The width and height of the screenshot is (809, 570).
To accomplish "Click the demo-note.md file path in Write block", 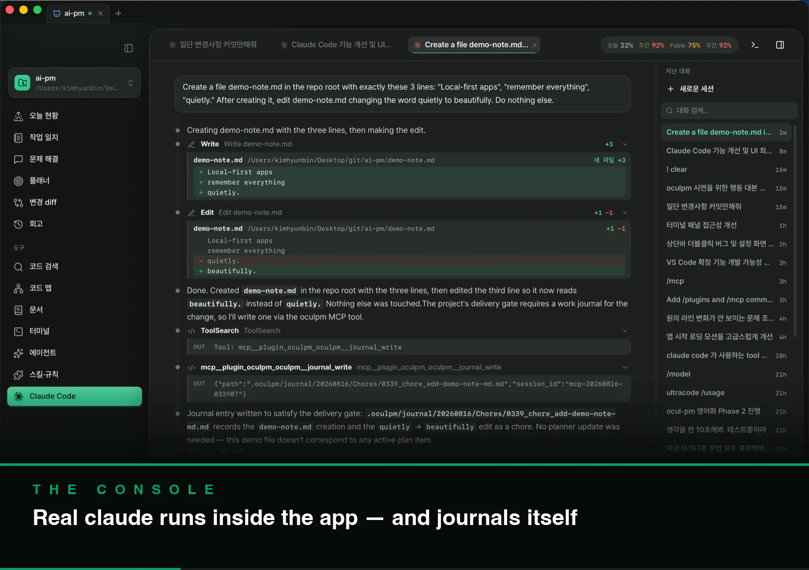I will 341,160.
